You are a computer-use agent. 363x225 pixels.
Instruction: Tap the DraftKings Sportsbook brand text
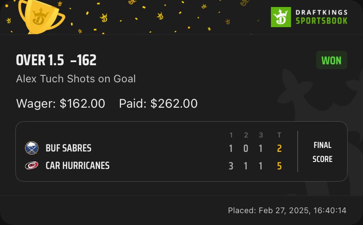point(321,17)
